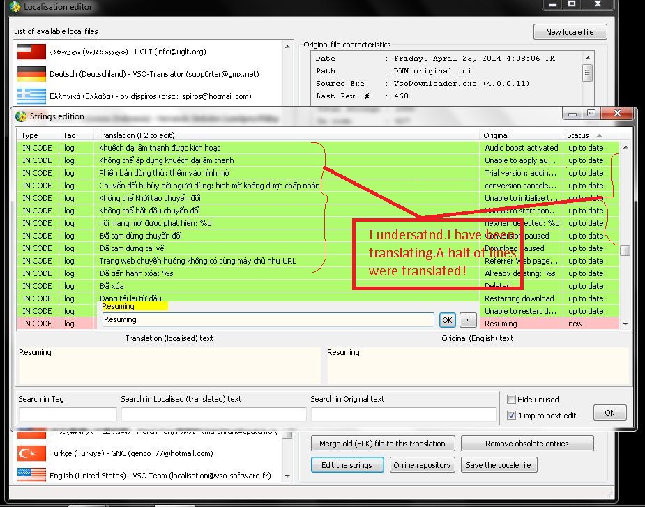The width and height of the screenshot is (645, 507).
Task: Click the 'new' status cell
Action: tap(591, 324)
